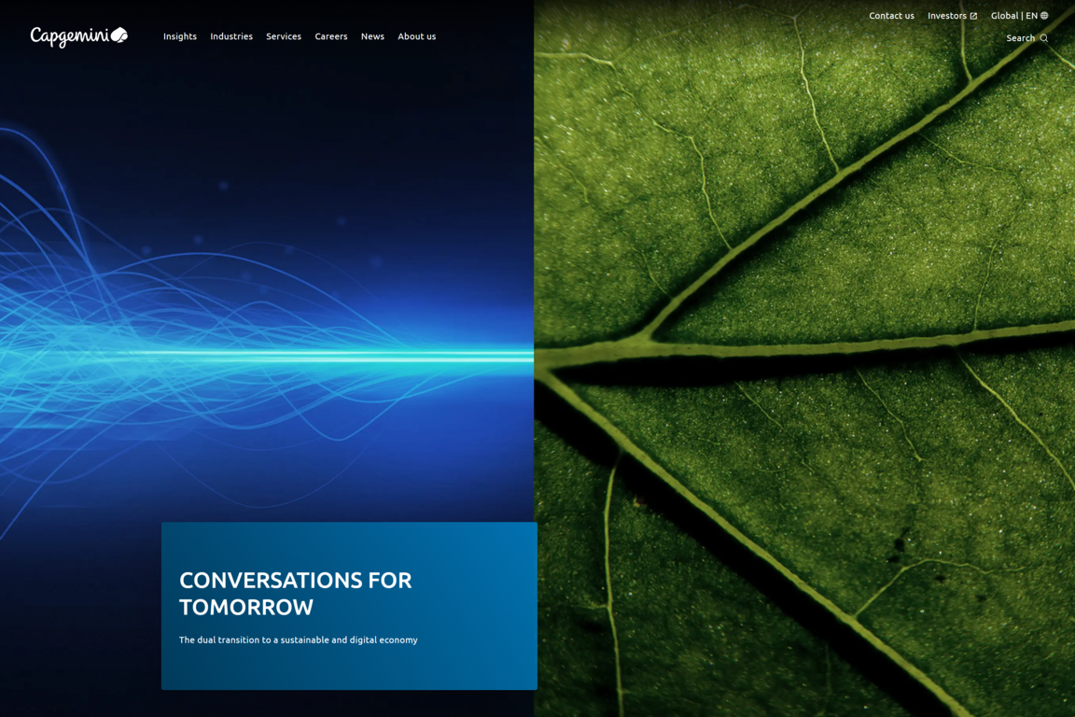Screen dimensions: 1075x717
Task: Click the dual transition subtitle text
Action: pos(298,640)
